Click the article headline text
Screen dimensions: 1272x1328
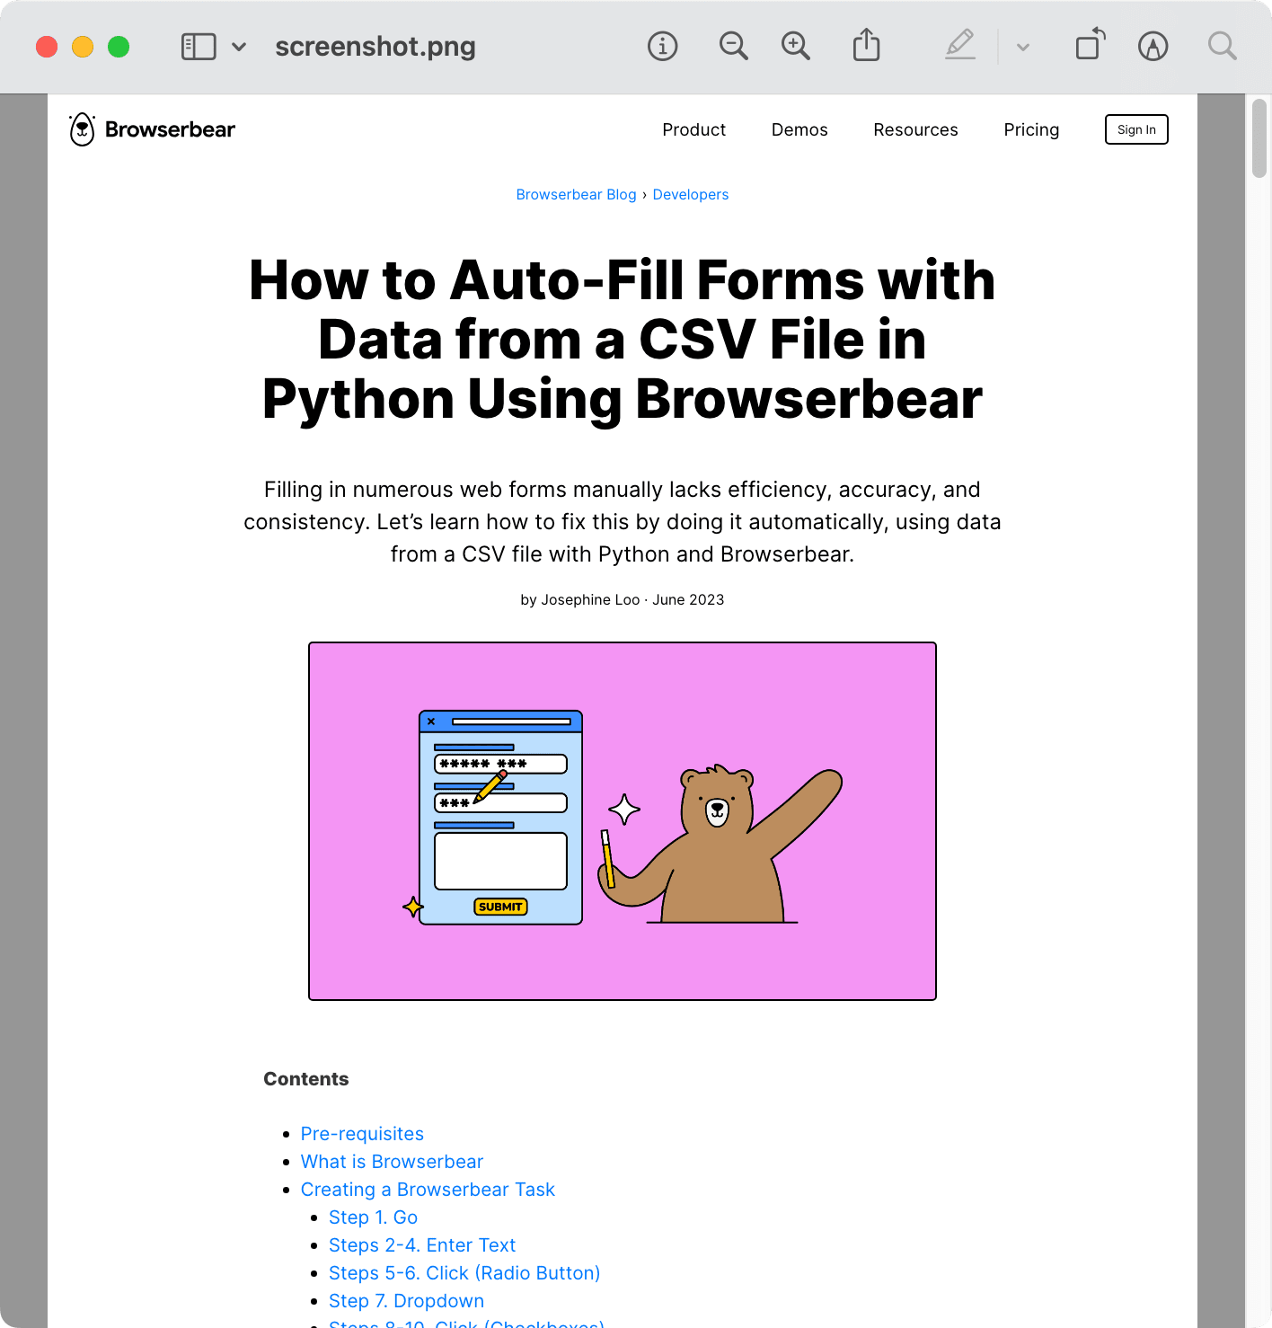pyautogui.click(x=623, y=340)
